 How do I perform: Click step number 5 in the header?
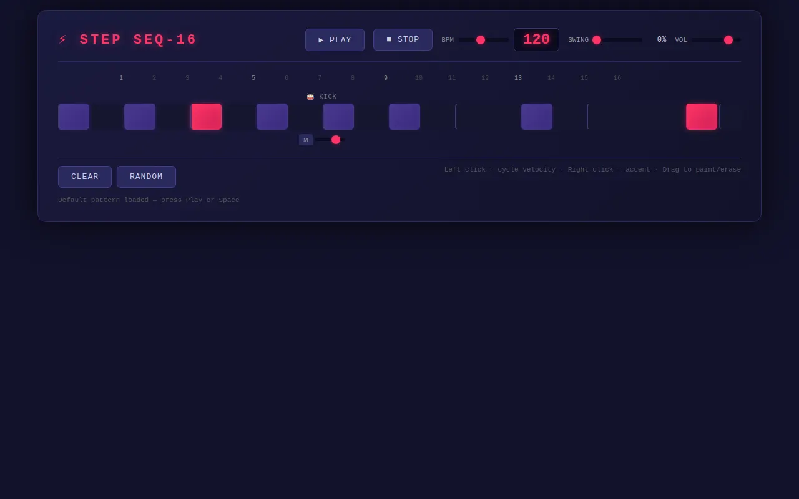(253, 78)
